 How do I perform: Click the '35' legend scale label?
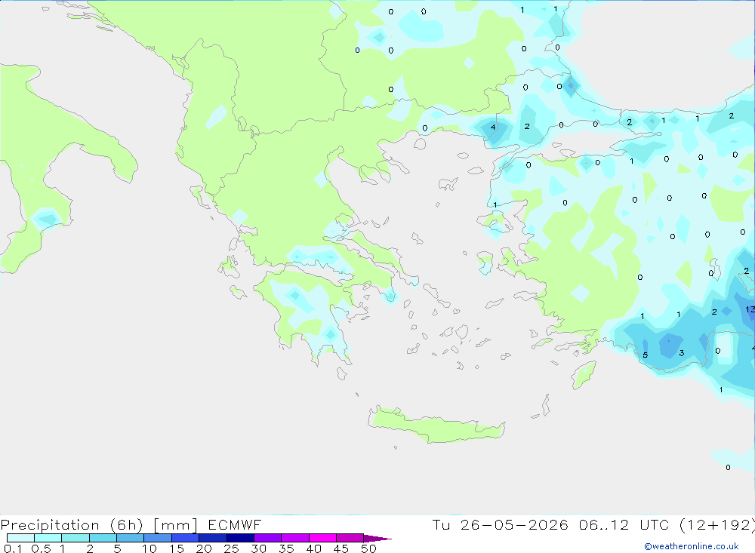[286, 548]
